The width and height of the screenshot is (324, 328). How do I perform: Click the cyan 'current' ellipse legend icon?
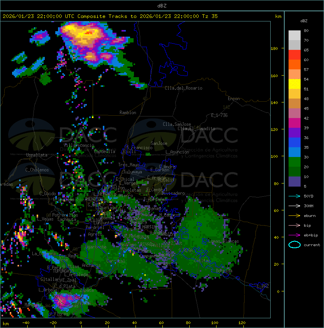click(x=294, y=245)
